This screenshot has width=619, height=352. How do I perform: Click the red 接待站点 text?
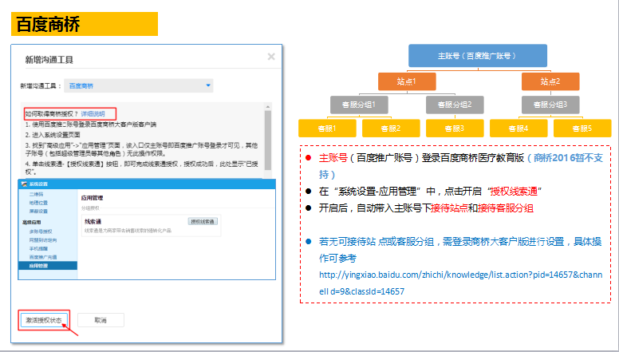[449, 208]
